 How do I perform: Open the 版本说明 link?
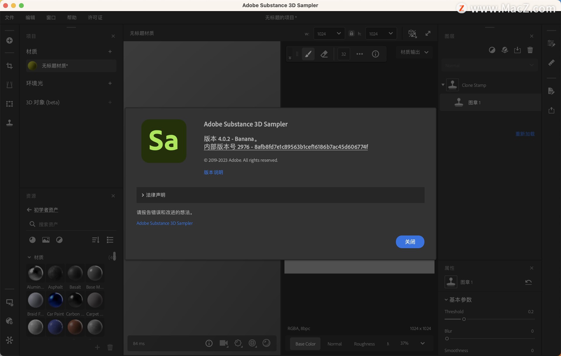pyautogui.click(x=213, y=172)
